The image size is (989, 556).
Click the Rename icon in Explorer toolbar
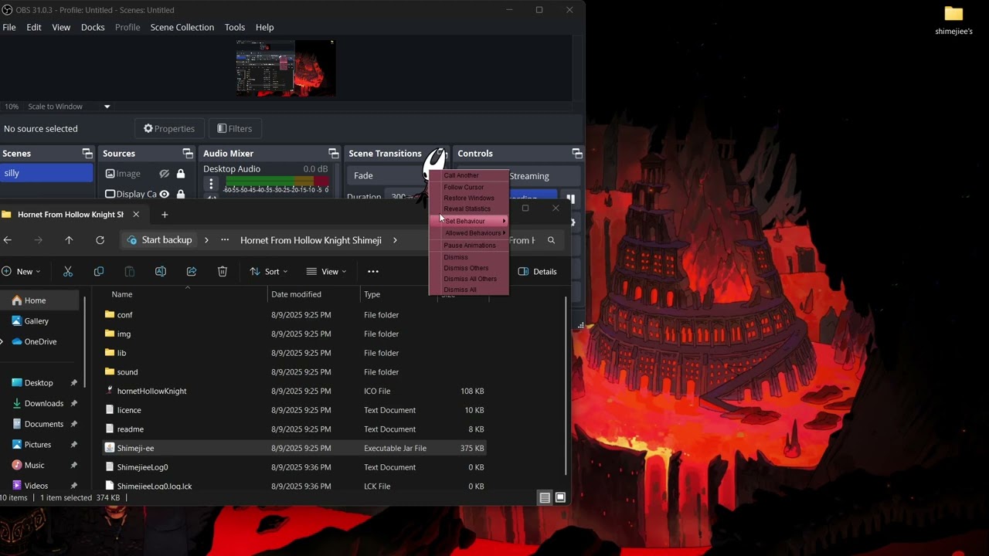tap(161, 271)
